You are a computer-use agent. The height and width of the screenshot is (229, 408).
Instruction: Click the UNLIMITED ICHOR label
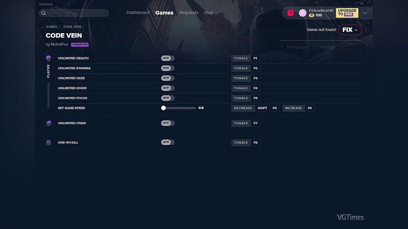[72, 88]
